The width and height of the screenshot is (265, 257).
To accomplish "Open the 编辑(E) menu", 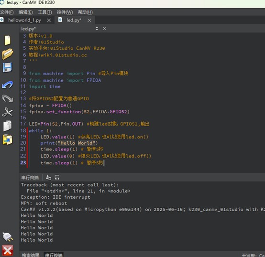I will pos(26,12).
